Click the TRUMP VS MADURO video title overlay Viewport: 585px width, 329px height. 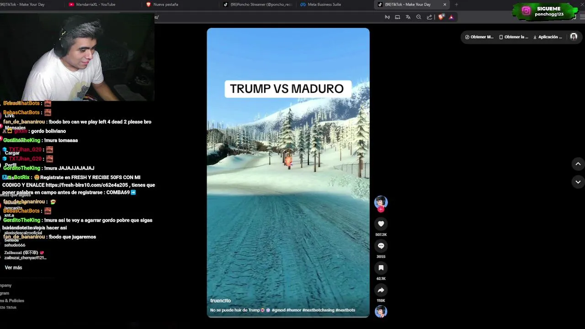pyautogui.click(x=287, y=89)
